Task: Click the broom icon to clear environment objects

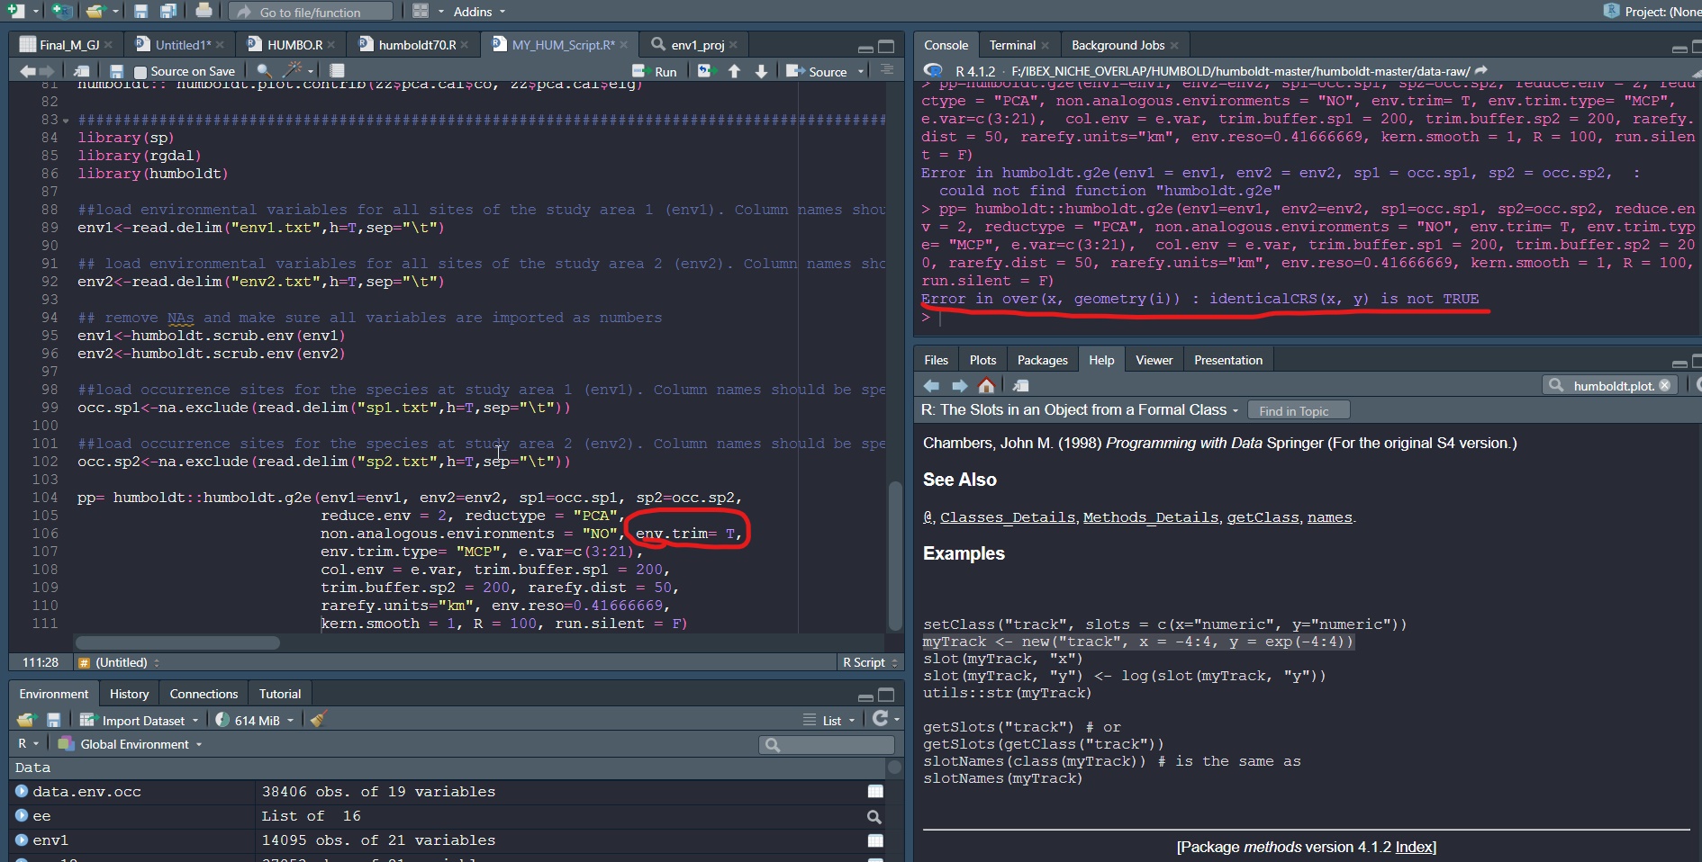Action: pyautogui.click(x=317, y=720)
